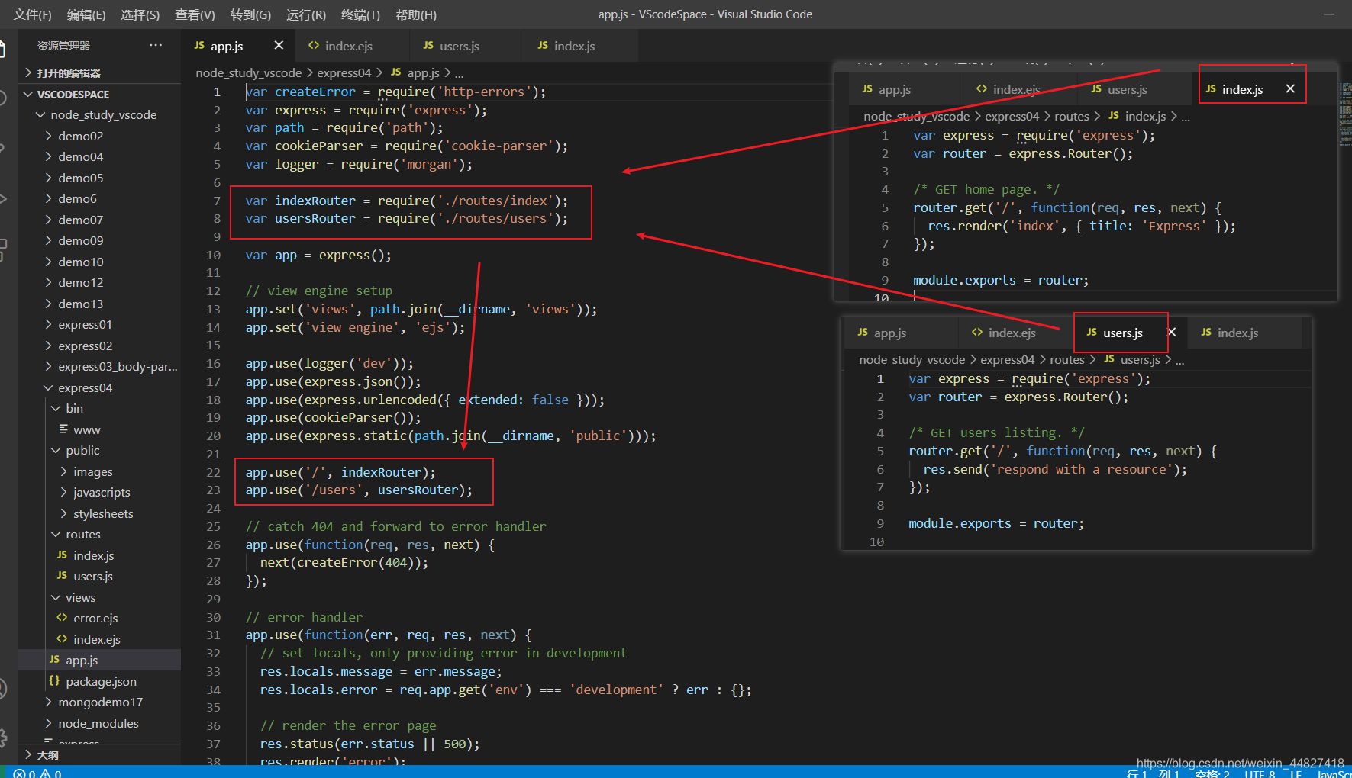Open the 转到(G) menu
Viewport: 1352px width, 778px height.
(250, 14)
